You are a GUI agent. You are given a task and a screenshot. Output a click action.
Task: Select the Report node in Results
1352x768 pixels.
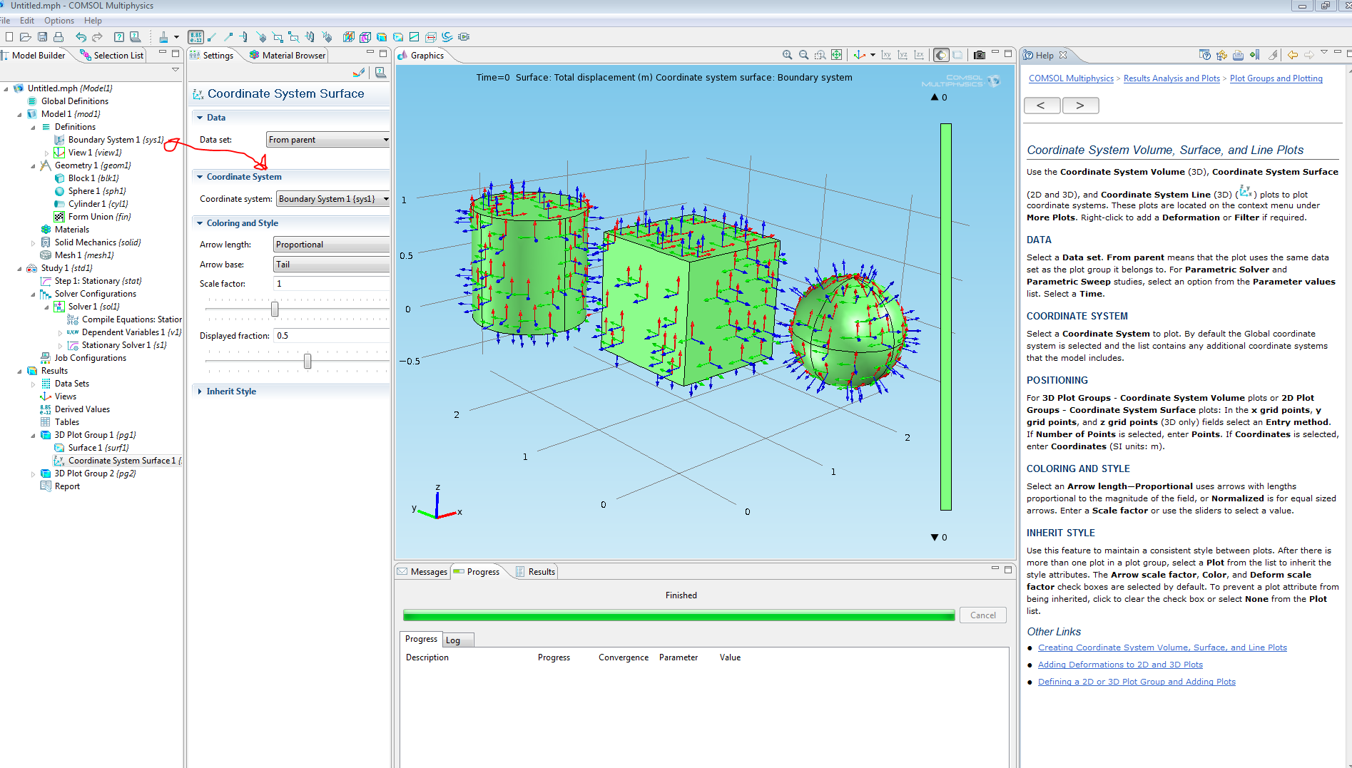pyautogui.click(x=61, y=486)
